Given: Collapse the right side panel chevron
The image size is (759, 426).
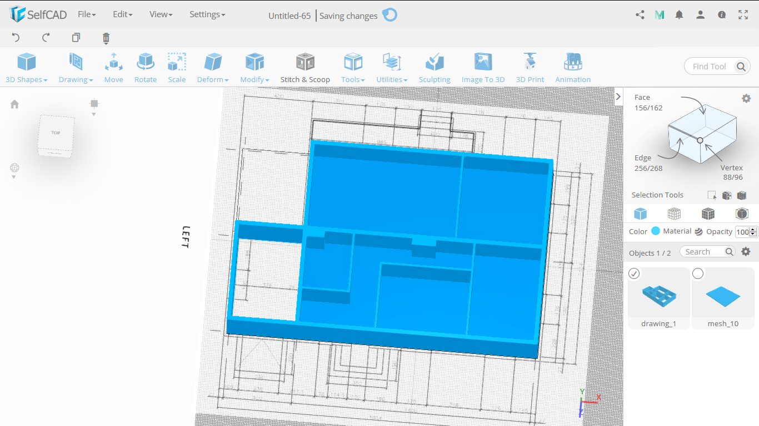Looking at the screenshot, I should tap(618, 97).
